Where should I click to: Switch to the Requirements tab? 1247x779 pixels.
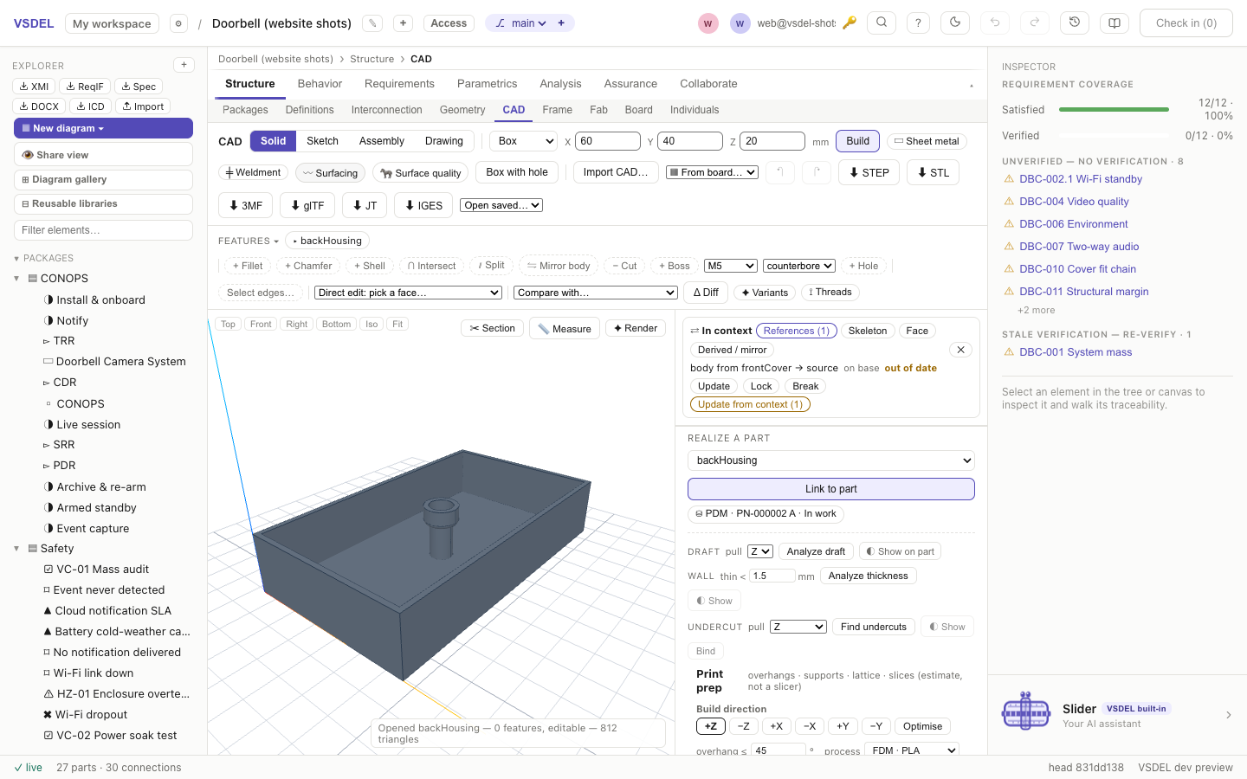point(399,84)
